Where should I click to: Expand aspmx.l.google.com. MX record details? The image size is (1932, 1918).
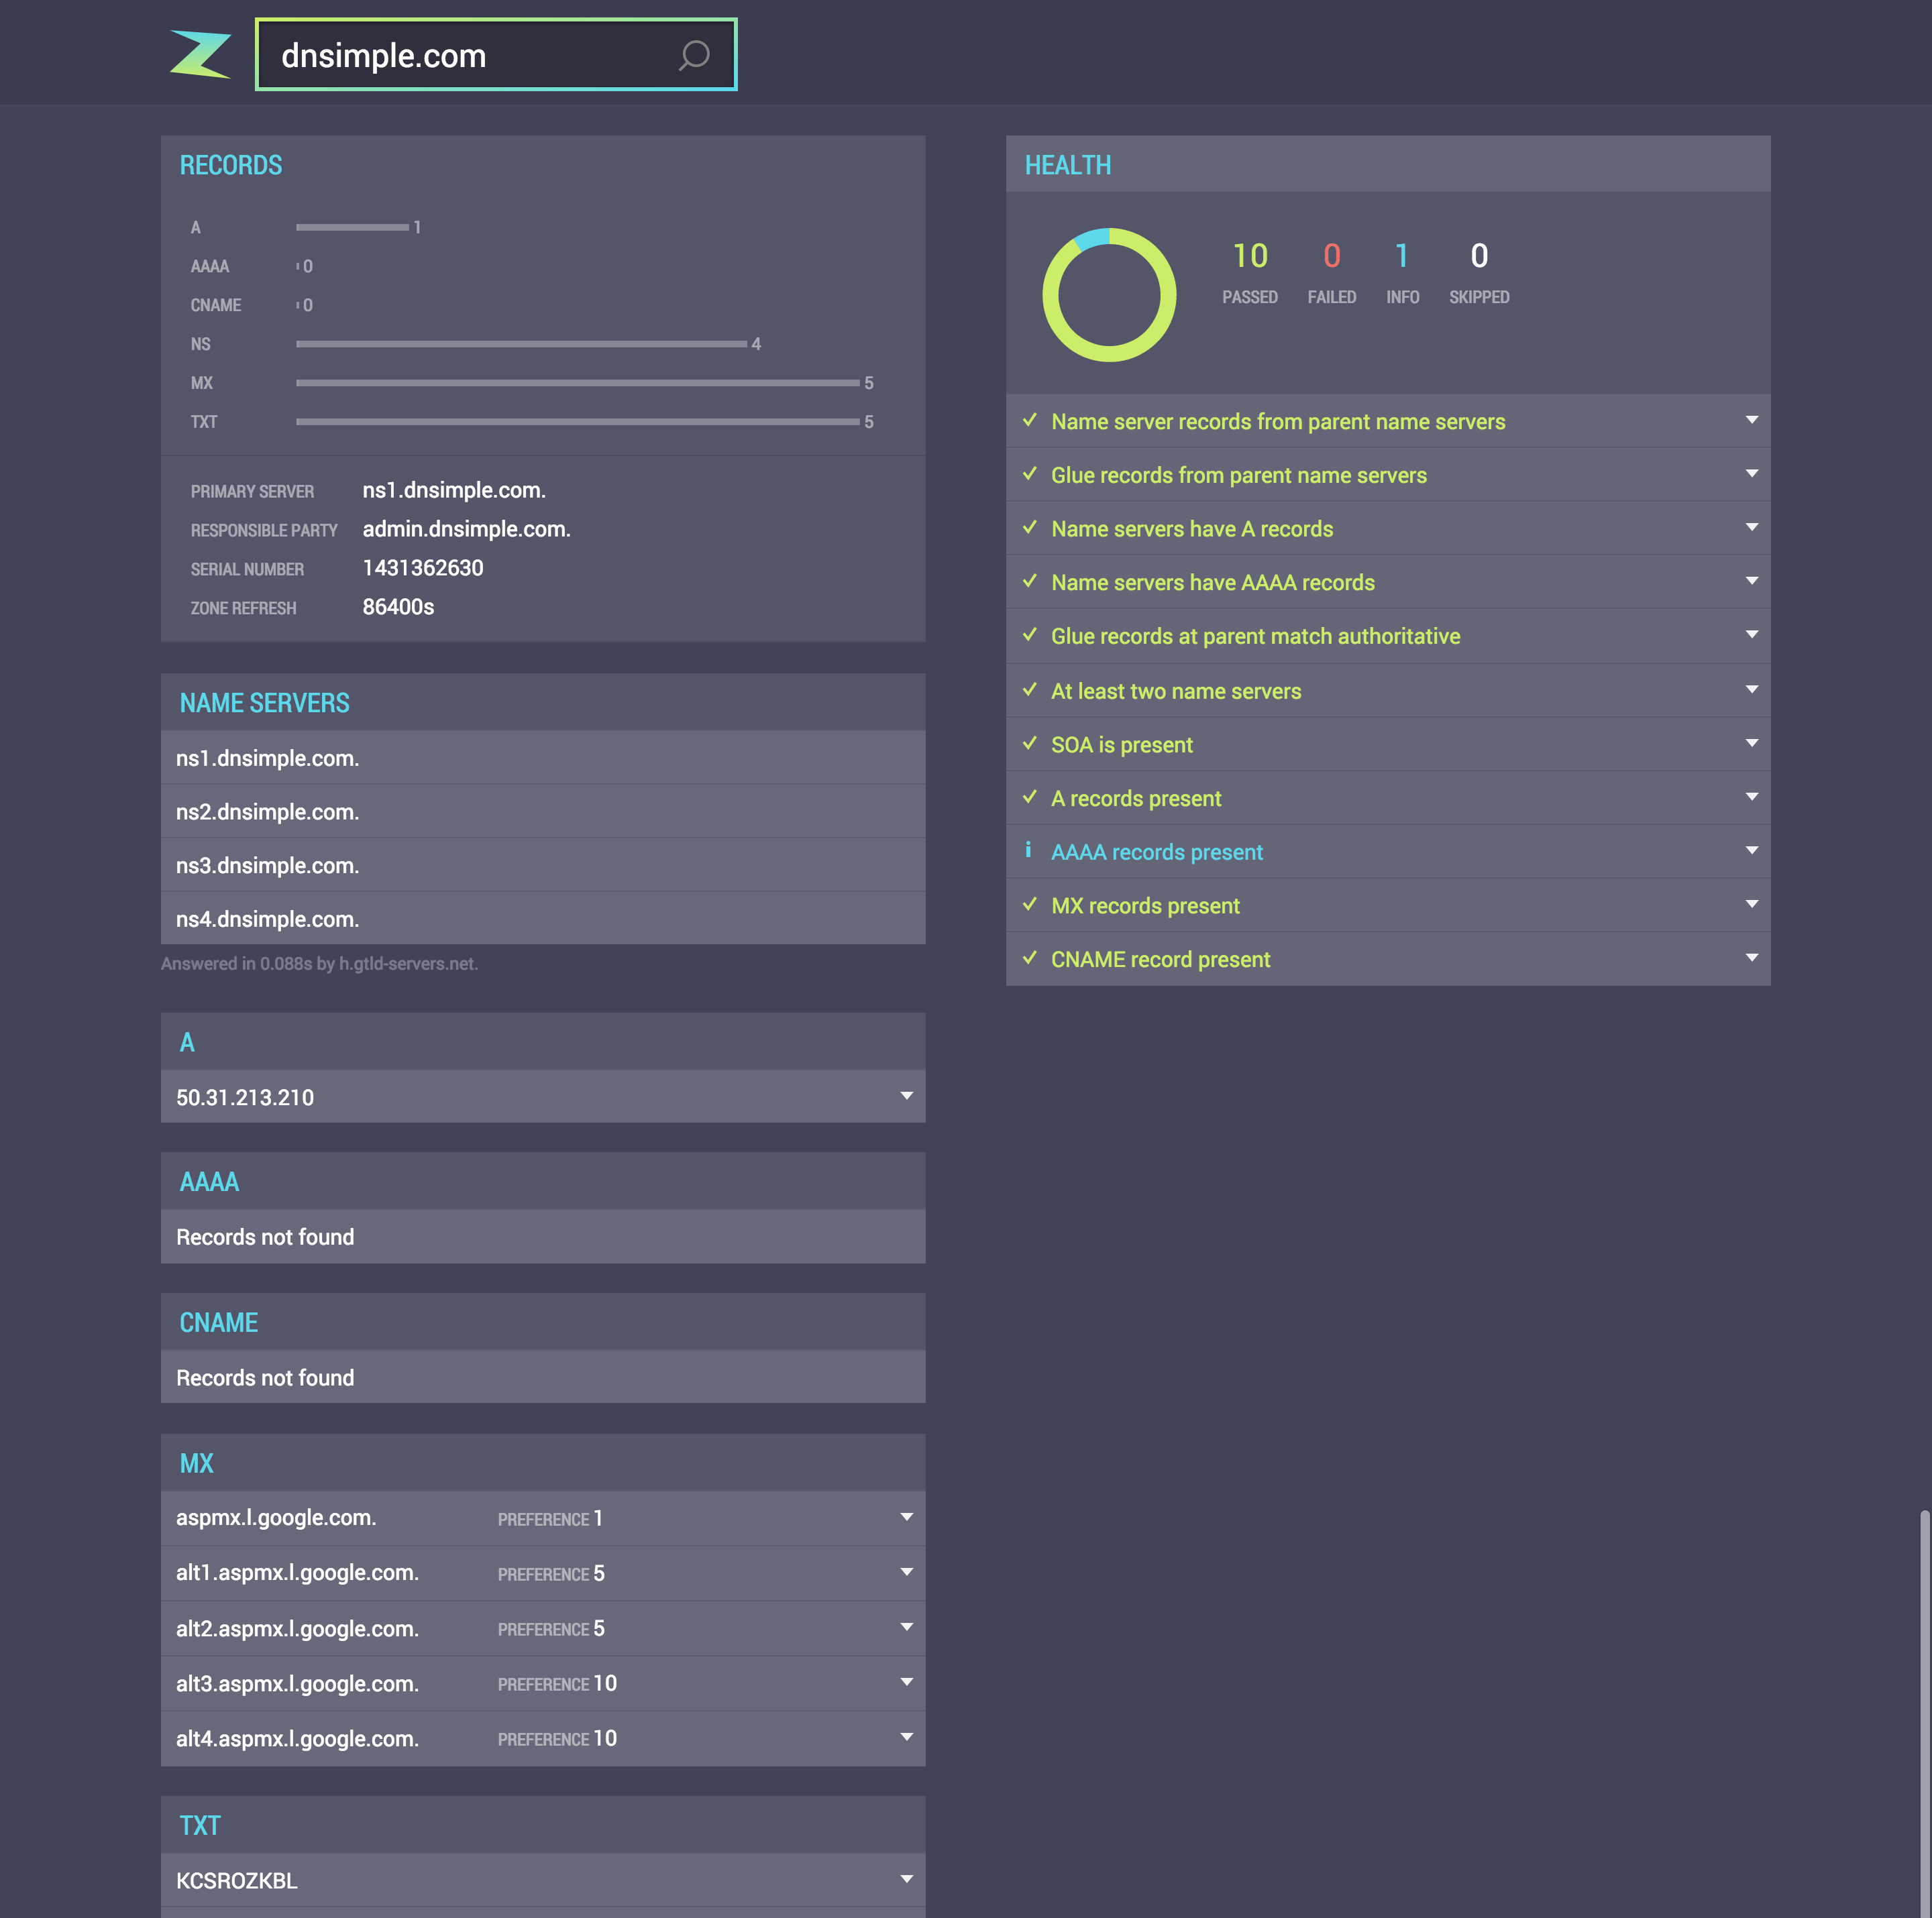tap(906, 1517)
